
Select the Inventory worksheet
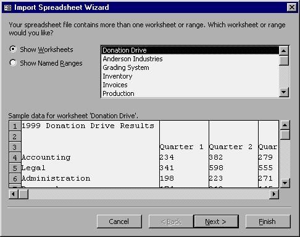[x=117, y=76]
